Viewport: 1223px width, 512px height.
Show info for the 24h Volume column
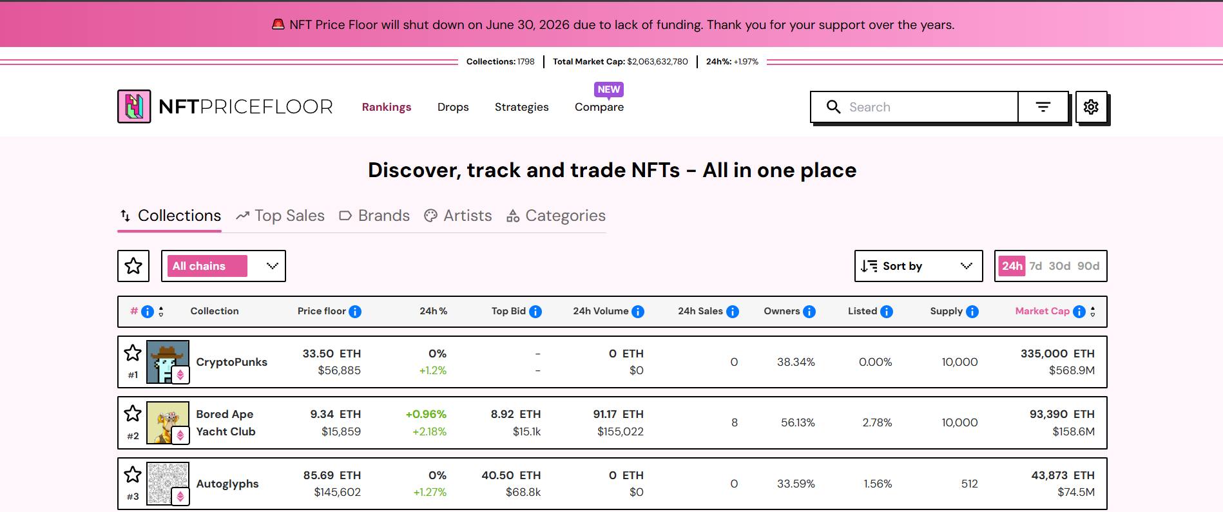pyautogui.click(x=638, y=312)
